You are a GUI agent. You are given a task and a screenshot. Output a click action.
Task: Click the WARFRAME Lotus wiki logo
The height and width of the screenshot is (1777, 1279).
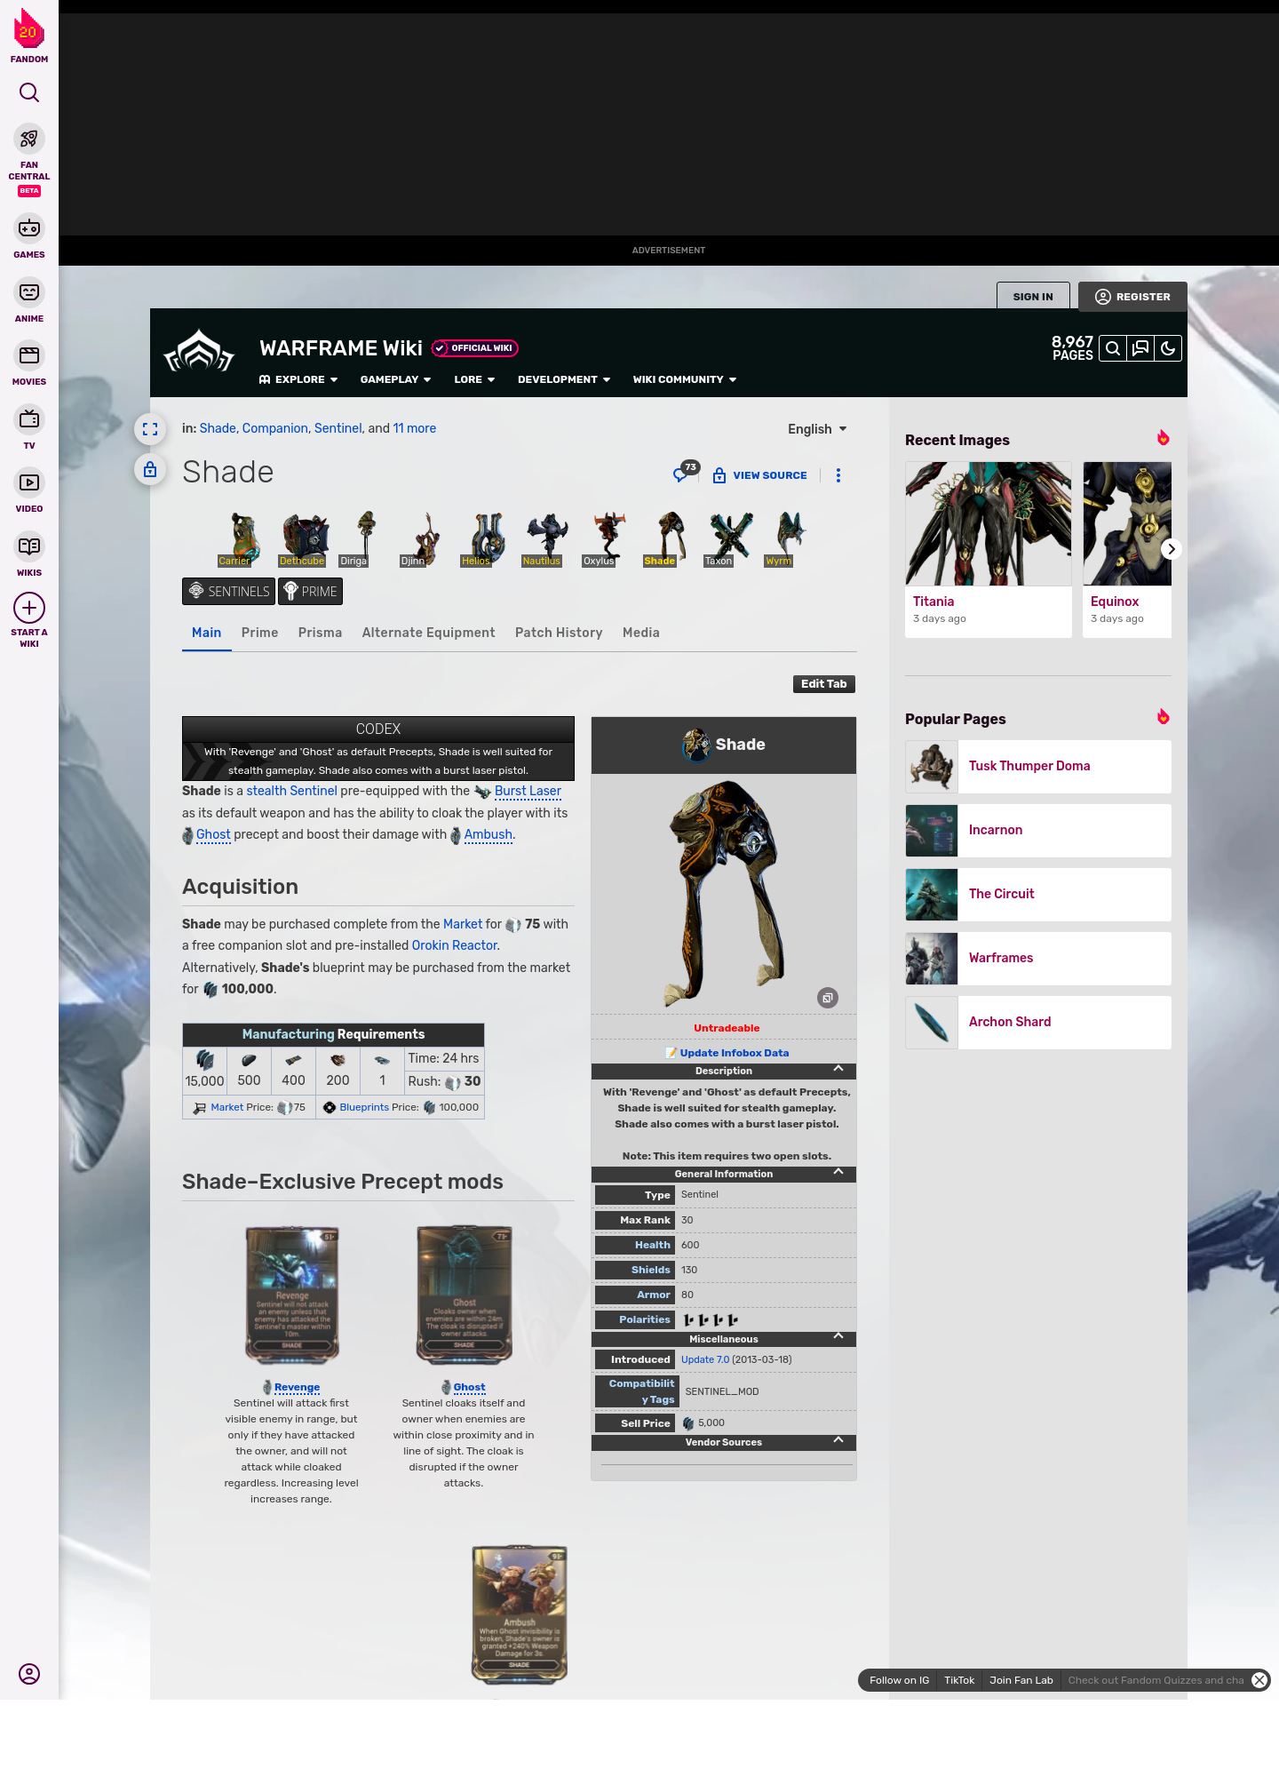pos(199,351)
